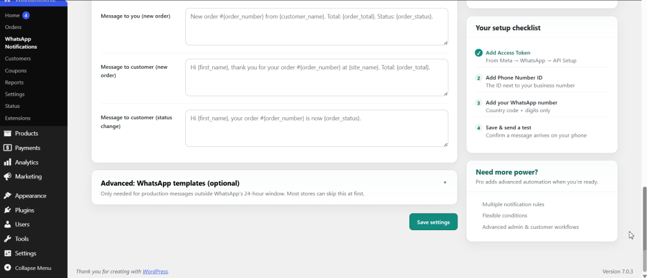The height and width of the screenshot is (278, 647).
Task: Click the Message to you (new order) label
Action: click(135, 16)
